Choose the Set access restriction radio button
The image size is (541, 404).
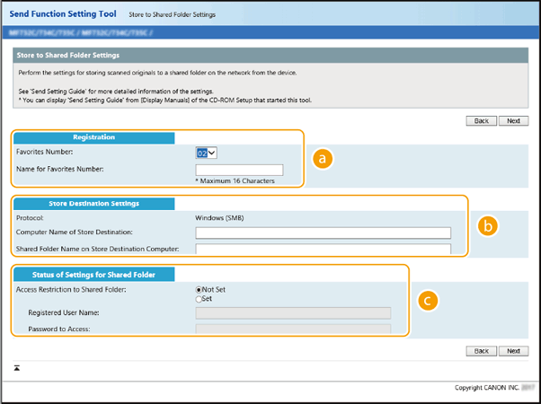coord(200,300)
